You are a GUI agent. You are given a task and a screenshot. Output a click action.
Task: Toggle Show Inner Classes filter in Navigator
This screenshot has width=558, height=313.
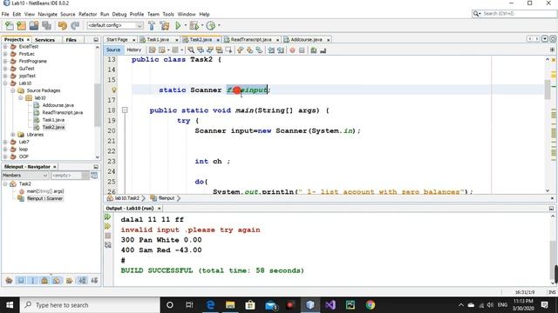click(57, 280)
